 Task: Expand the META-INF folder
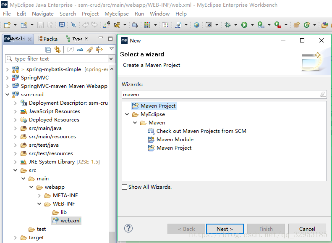(39, 195)
